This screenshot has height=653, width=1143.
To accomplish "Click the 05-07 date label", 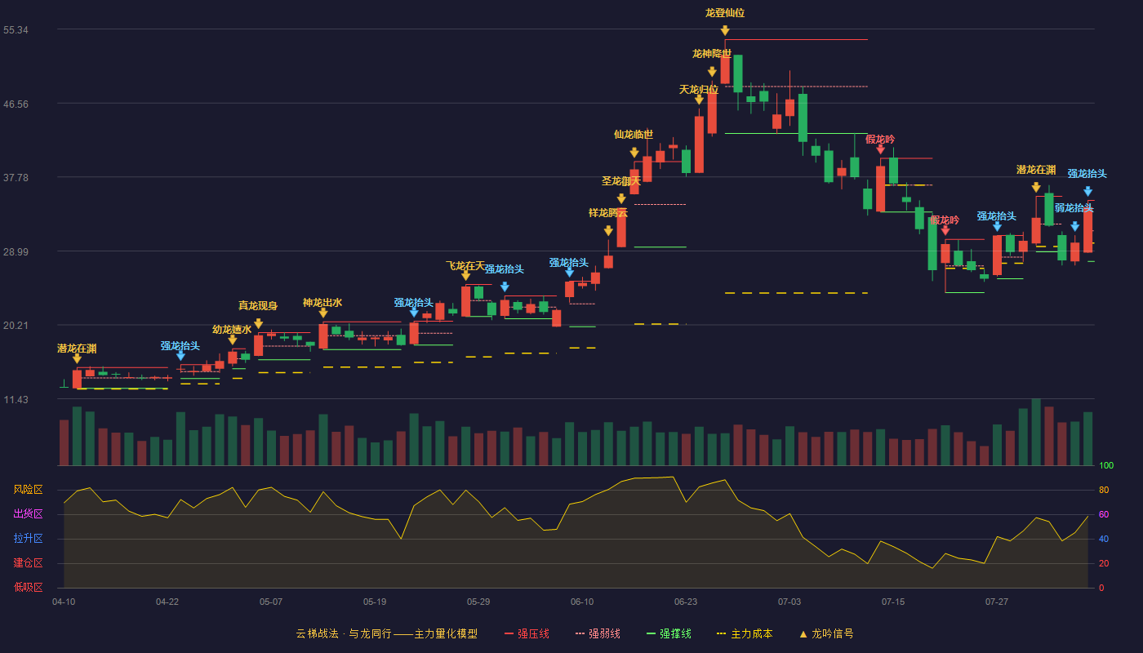I will [x=271, y=602].
